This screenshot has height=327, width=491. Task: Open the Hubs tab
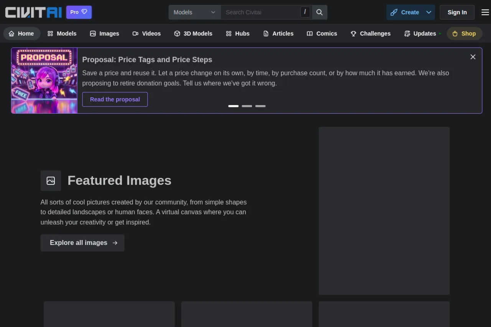[x=238, y=34]
